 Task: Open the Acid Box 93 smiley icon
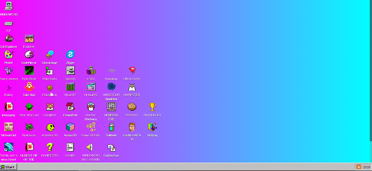pyautogui.click(x=50, y=127)
